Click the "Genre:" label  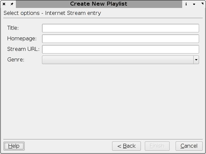point(16,60)
